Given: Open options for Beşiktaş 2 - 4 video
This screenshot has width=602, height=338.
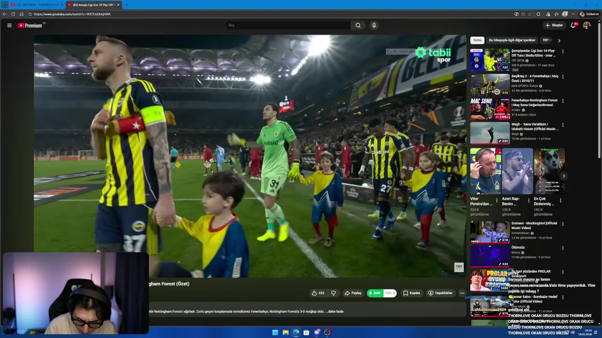Looking at the screenshot, I should [x=563, y=77].
